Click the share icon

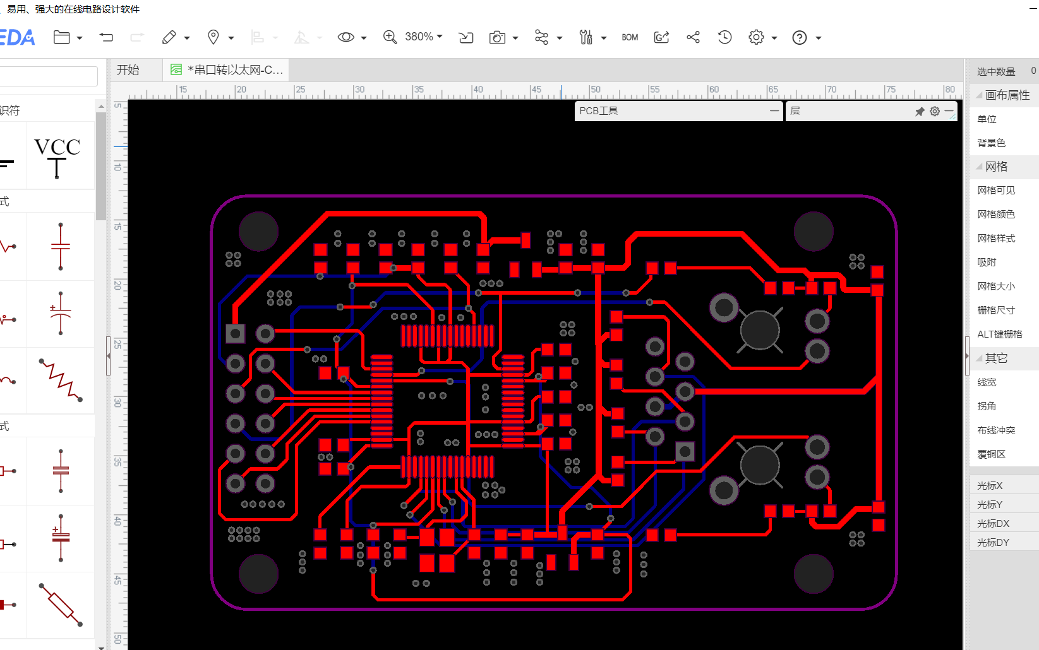[693, 37]
